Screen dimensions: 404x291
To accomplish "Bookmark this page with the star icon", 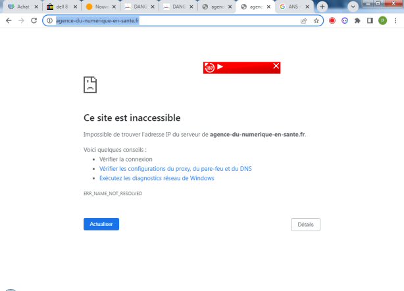I will 316,20.
